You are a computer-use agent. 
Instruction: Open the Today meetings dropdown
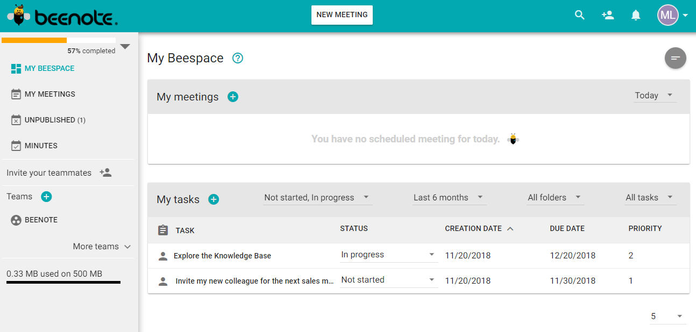pos(654,96)
